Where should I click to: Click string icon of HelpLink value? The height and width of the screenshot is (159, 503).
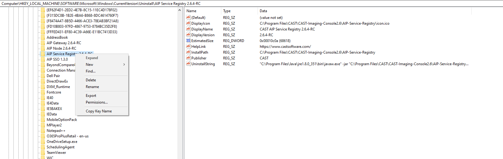pyautogui.click(x=188, y=46)
